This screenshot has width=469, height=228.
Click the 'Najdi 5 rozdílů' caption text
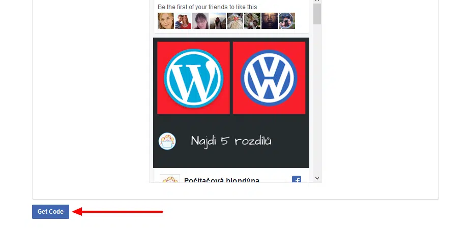(x=231, y=141)
